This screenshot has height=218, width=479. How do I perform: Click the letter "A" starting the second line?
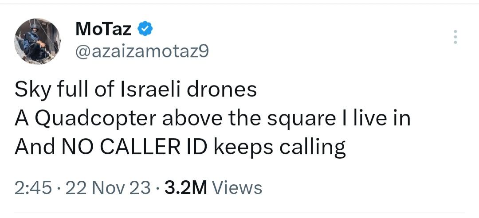21,119
